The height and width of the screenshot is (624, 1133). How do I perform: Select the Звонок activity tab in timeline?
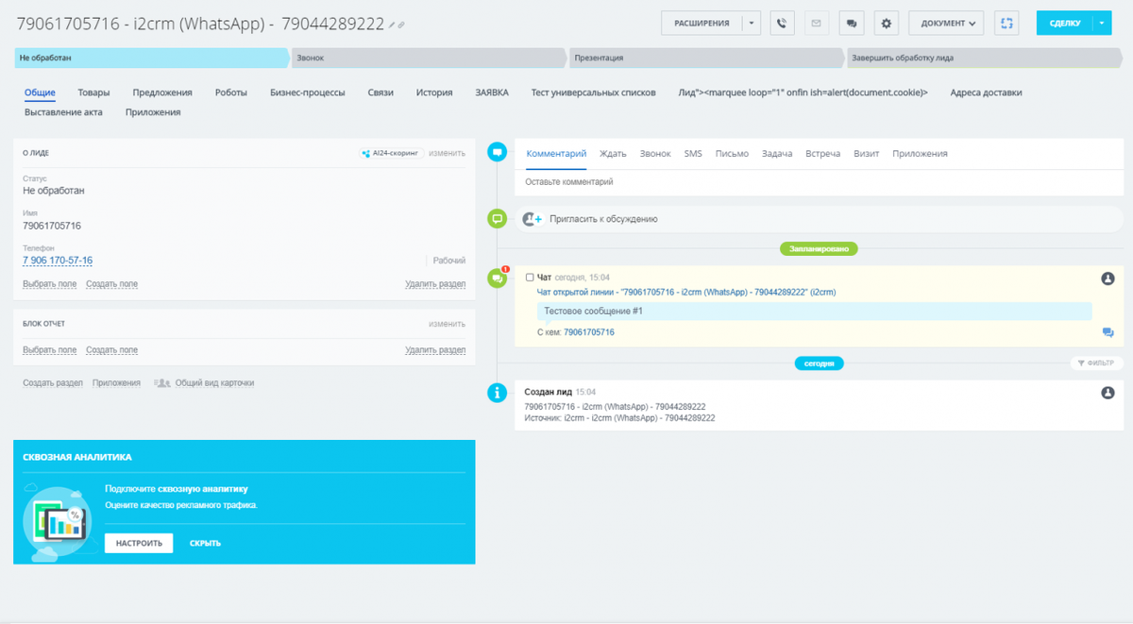pos(655,153)
